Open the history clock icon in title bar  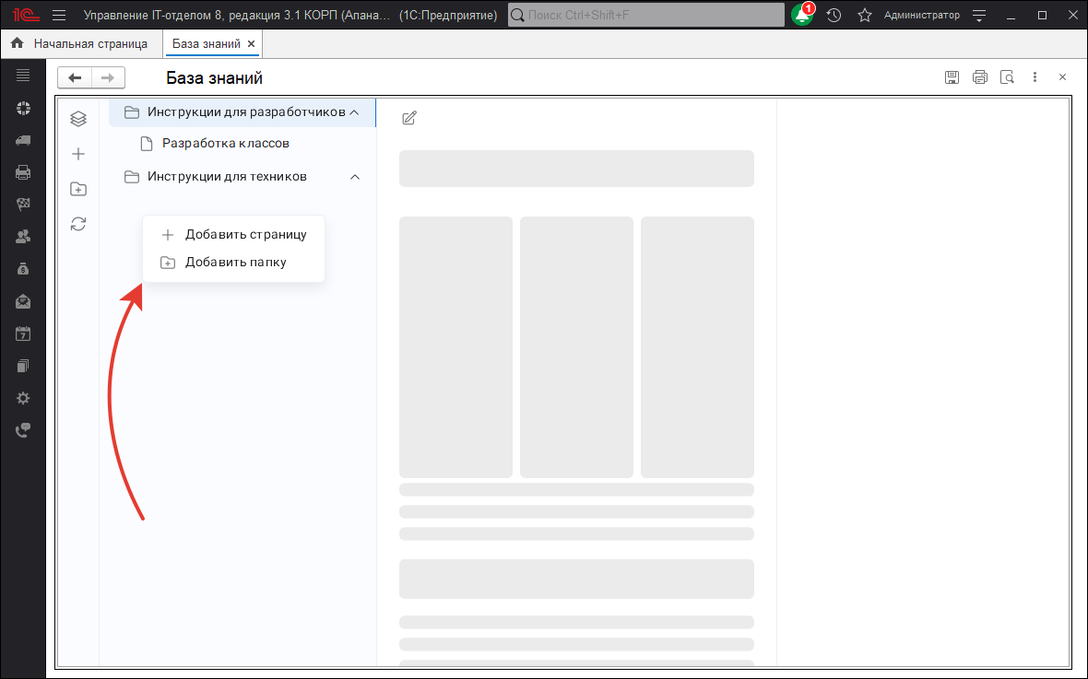click(834, 16)
